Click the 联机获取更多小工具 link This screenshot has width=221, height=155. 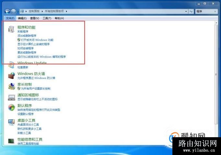click(x=29, y=129)
